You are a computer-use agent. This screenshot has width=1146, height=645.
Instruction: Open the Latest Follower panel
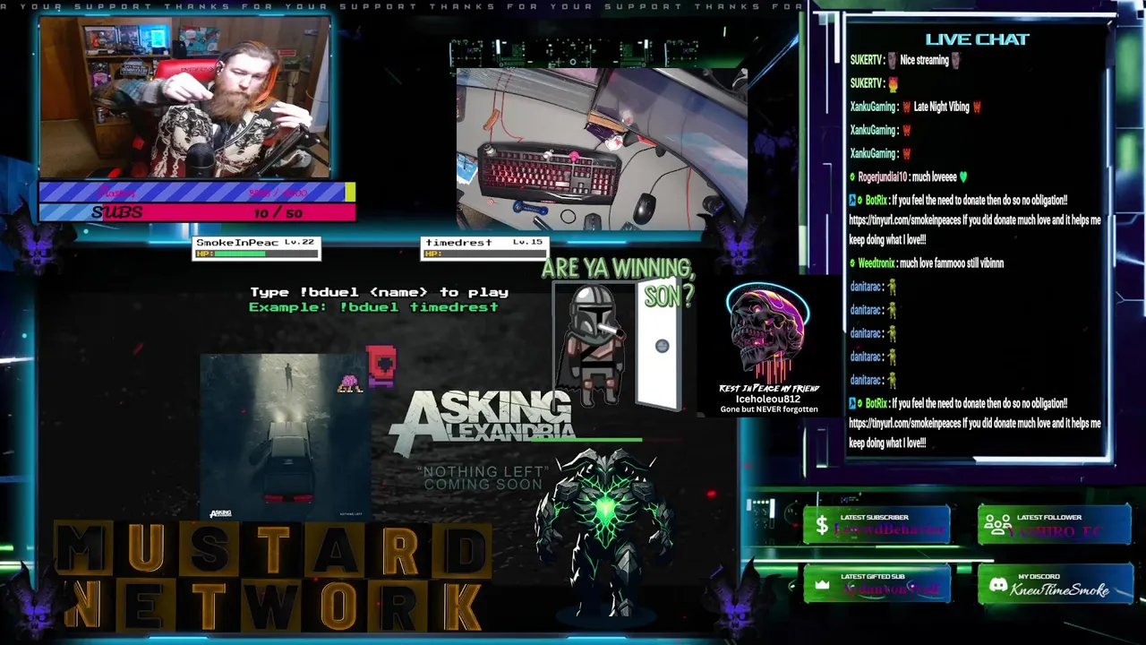point(1055,525)
